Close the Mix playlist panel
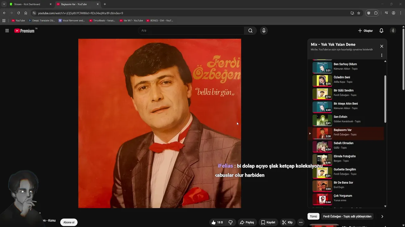This screenshot has width=405, height=227. (x=382, y=46)
